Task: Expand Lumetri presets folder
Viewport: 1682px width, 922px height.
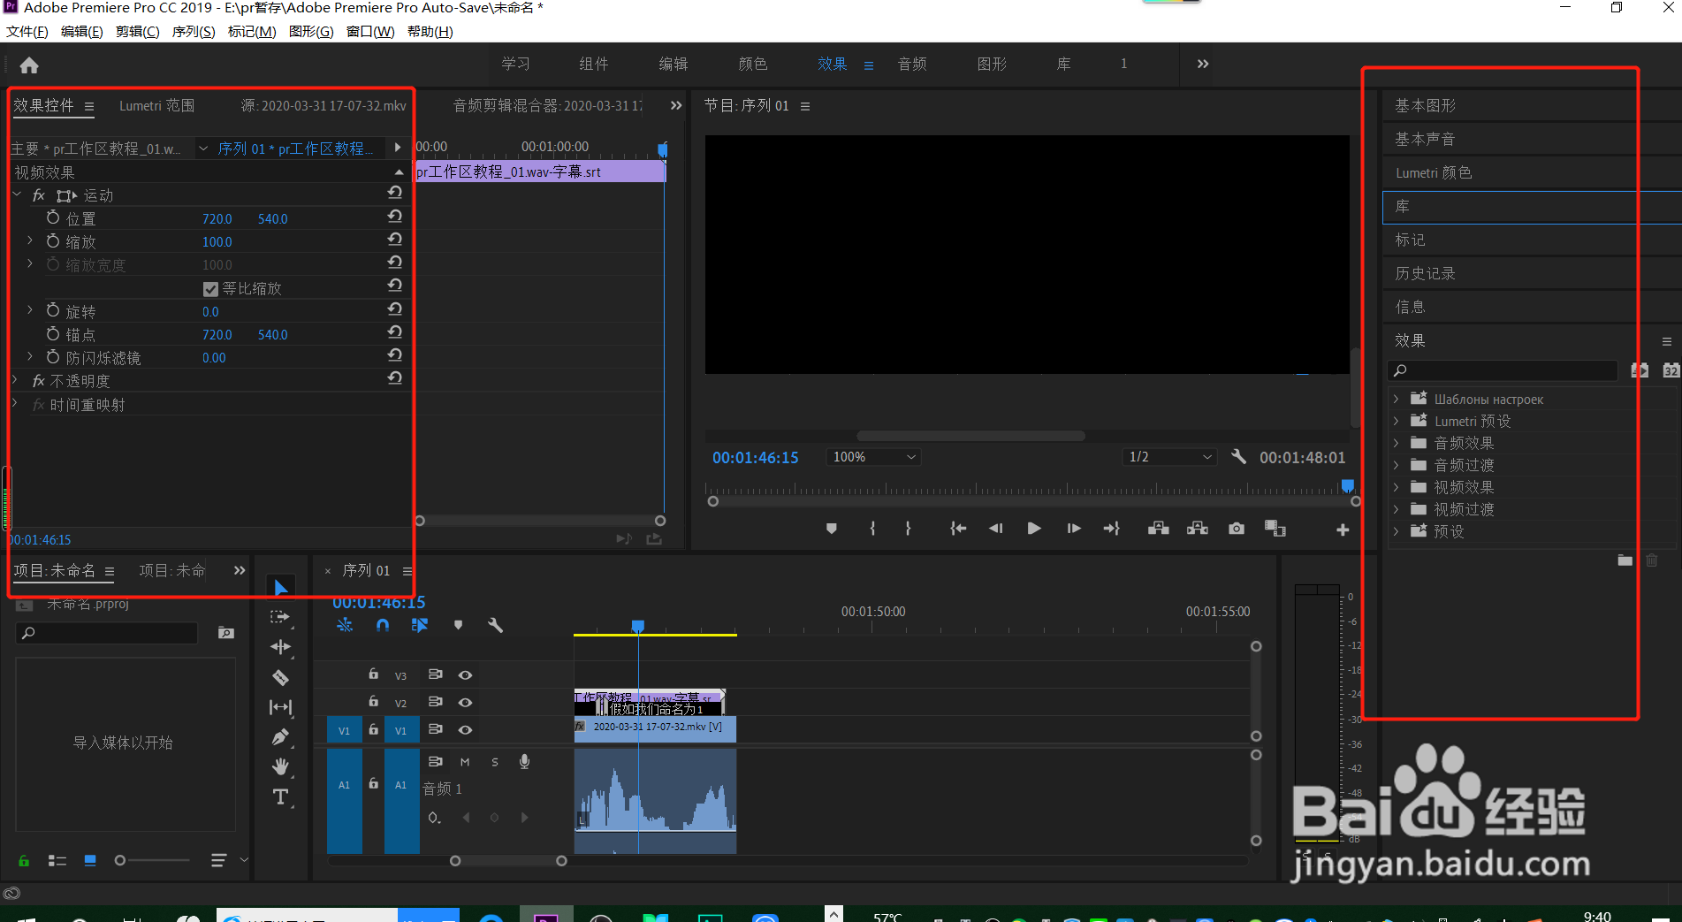Action: (1397, 421)
